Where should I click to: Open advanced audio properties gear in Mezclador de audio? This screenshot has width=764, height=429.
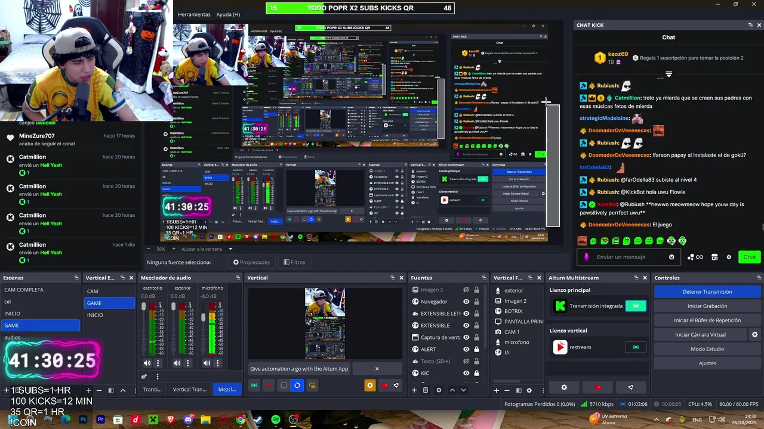click(x=144, y=377)
